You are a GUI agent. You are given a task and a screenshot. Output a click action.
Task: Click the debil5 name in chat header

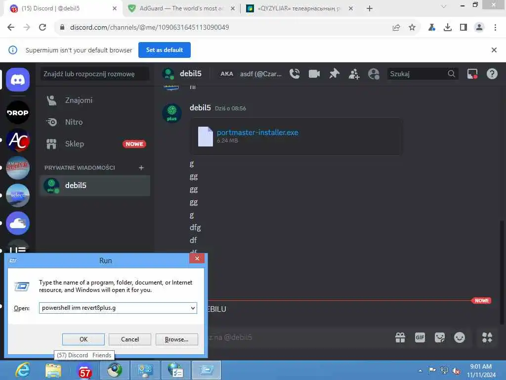pos(190,74)
